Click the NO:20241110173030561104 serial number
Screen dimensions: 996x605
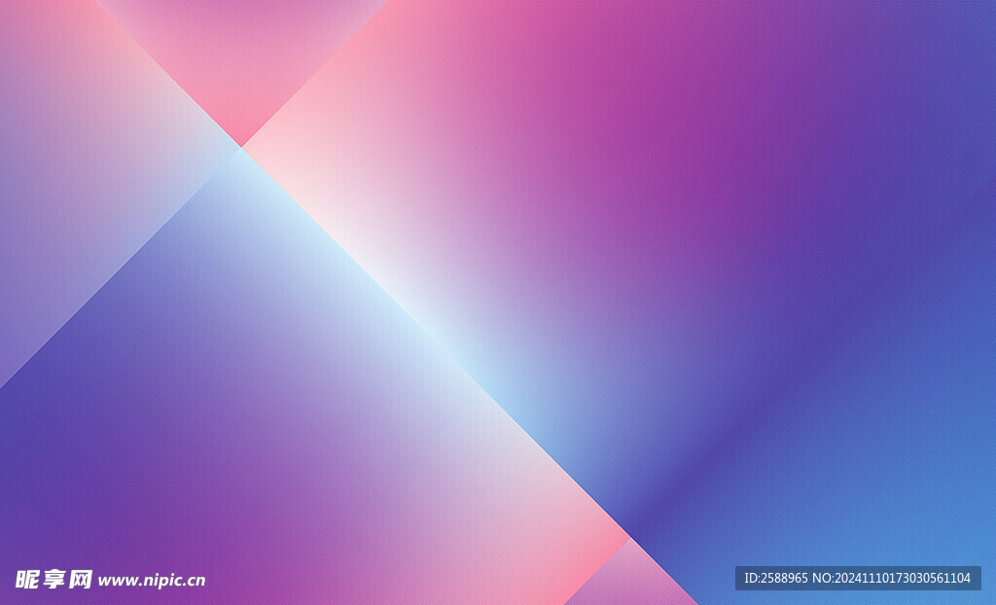(904, 578)
